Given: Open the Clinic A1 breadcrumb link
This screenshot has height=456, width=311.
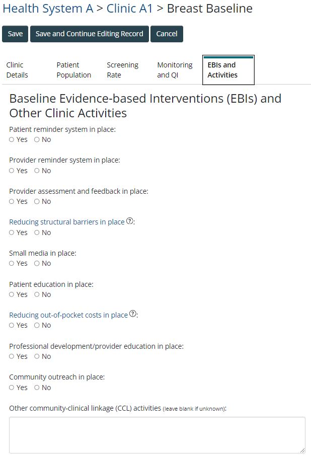Looking at the screenshot, I should click(129, 9).
